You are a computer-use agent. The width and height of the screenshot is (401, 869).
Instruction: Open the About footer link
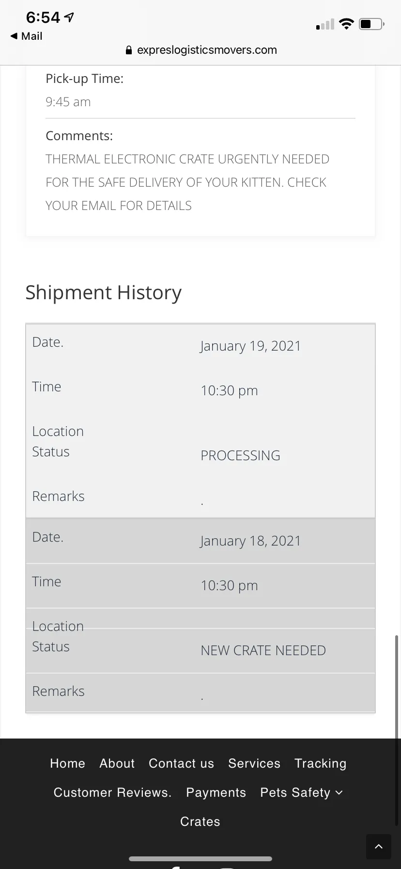coord(117,763)
